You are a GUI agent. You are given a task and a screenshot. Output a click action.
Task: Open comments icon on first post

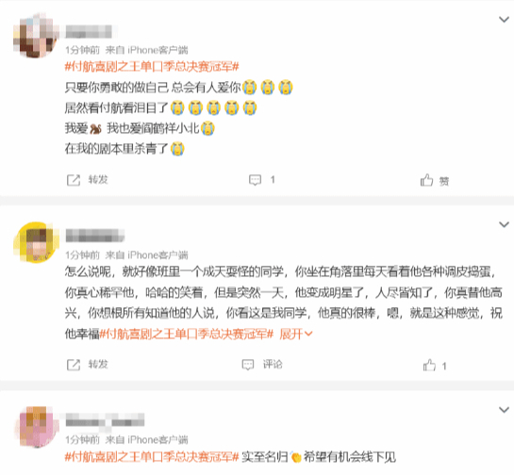(x=255, y=180)
